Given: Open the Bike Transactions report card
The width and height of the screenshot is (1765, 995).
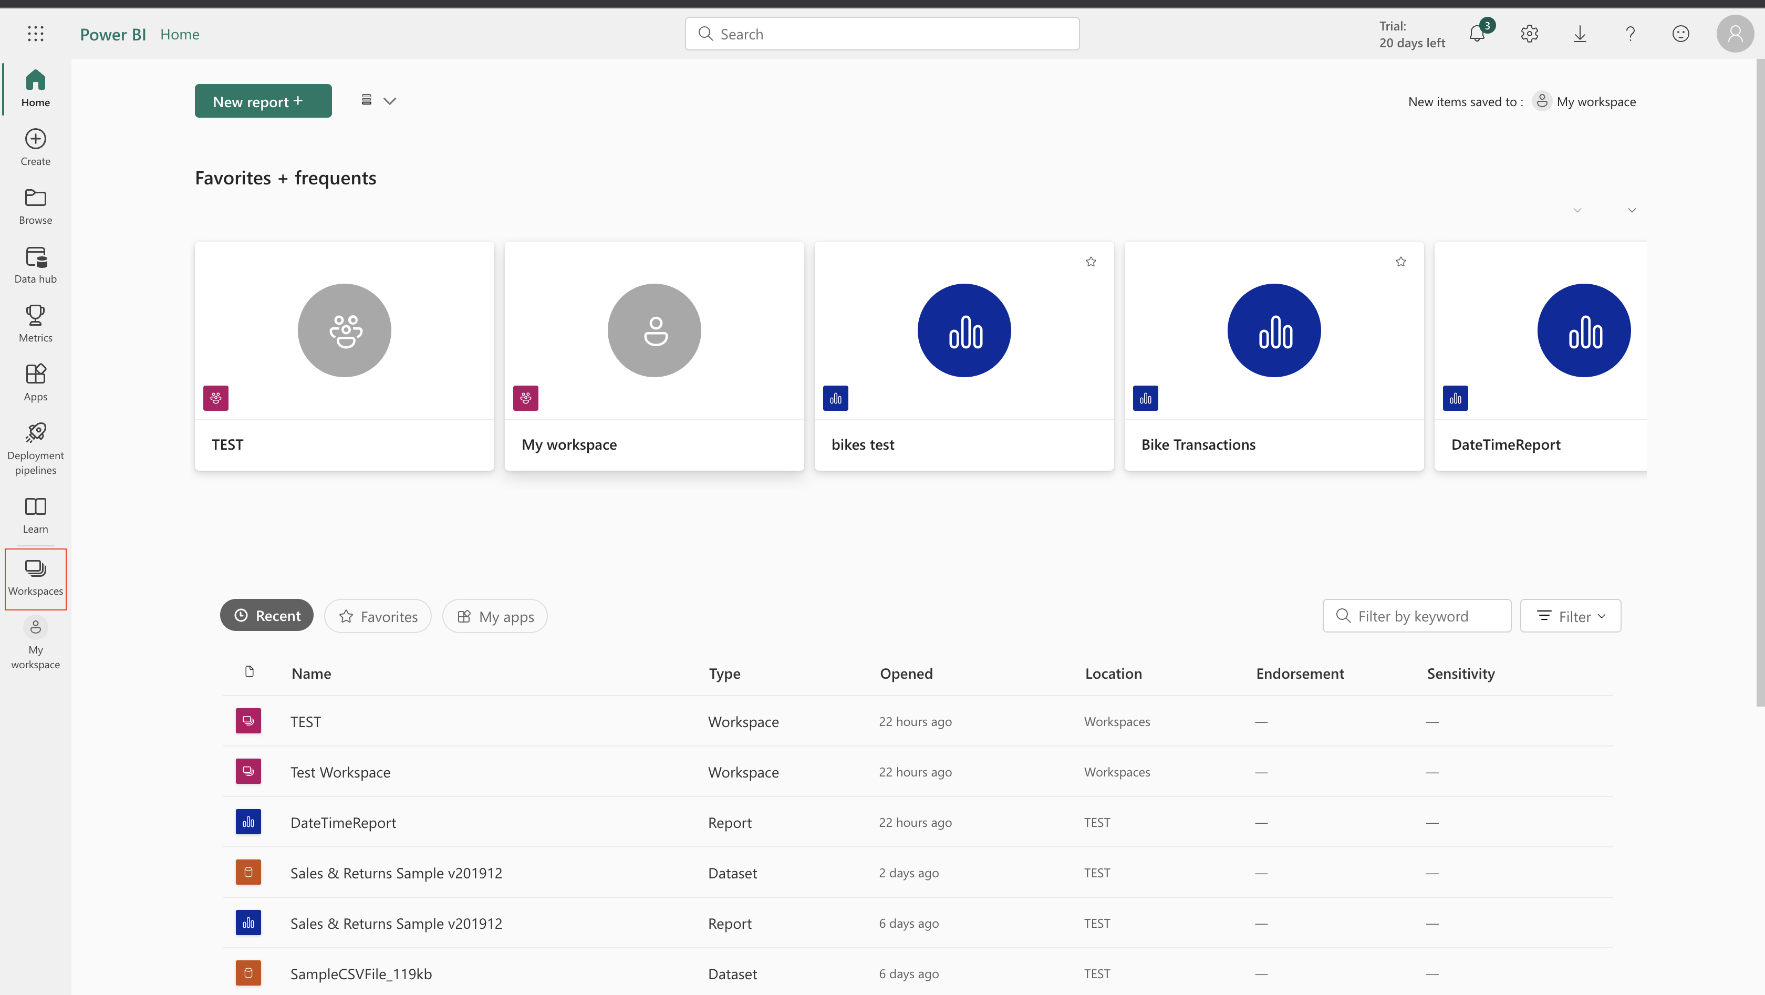Looking at the screenshot, I should click(1274, 356).
